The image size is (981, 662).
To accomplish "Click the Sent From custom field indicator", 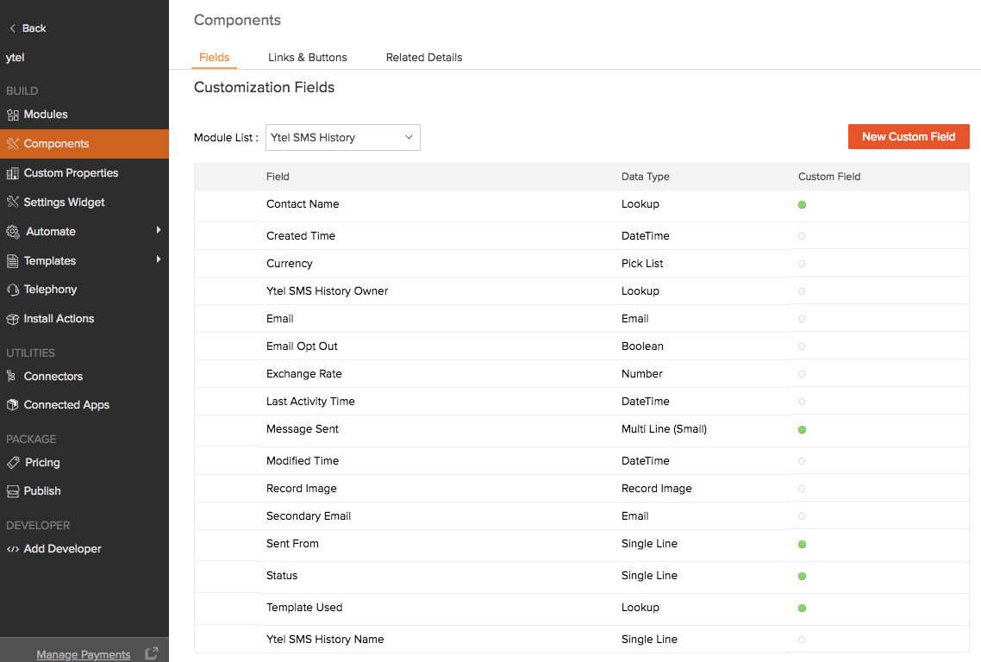I will 802,544.
